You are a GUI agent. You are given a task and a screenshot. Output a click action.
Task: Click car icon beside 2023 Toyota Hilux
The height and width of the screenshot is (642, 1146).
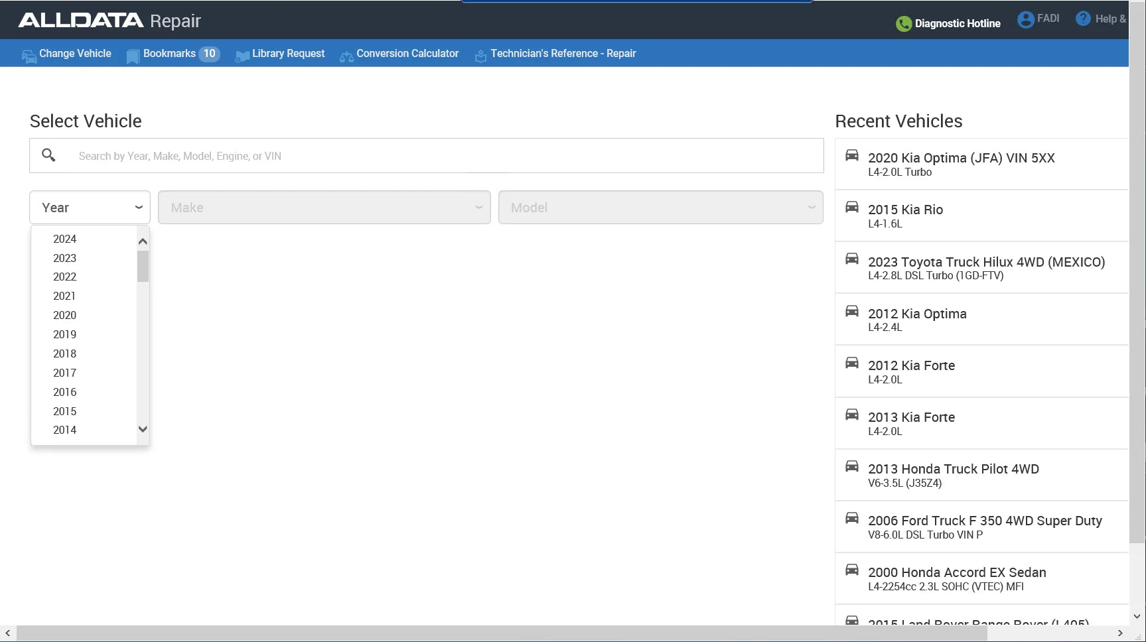852,259
